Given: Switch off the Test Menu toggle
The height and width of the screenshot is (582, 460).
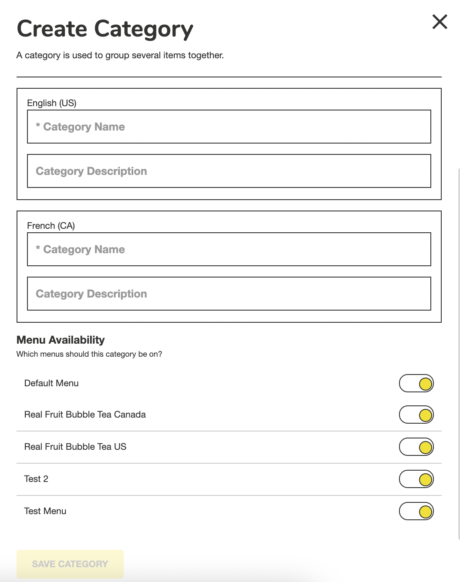Looking at the screenshot, I should click(x=416, y=511).
